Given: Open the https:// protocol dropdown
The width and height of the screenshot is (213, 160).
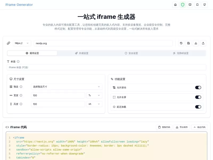Looking at the screenshot, I should [x=22, y=43].
